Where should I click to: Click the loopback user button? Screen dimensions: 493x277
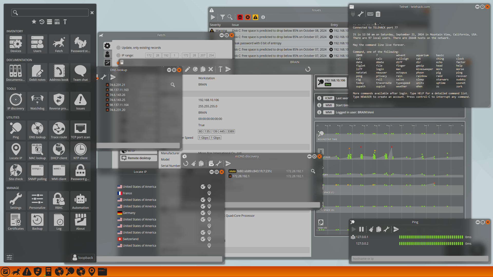[x=83, y=258]
